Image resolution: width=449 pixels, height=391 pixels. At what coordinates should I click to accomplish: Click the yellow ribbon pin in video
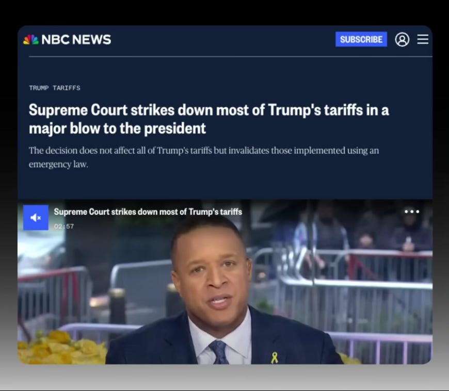(275, 358)
